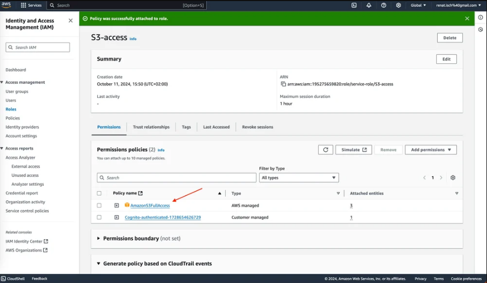The image size is (487, 283).
Task: Open Roles in the sidebar
Action: click(11, 109)
